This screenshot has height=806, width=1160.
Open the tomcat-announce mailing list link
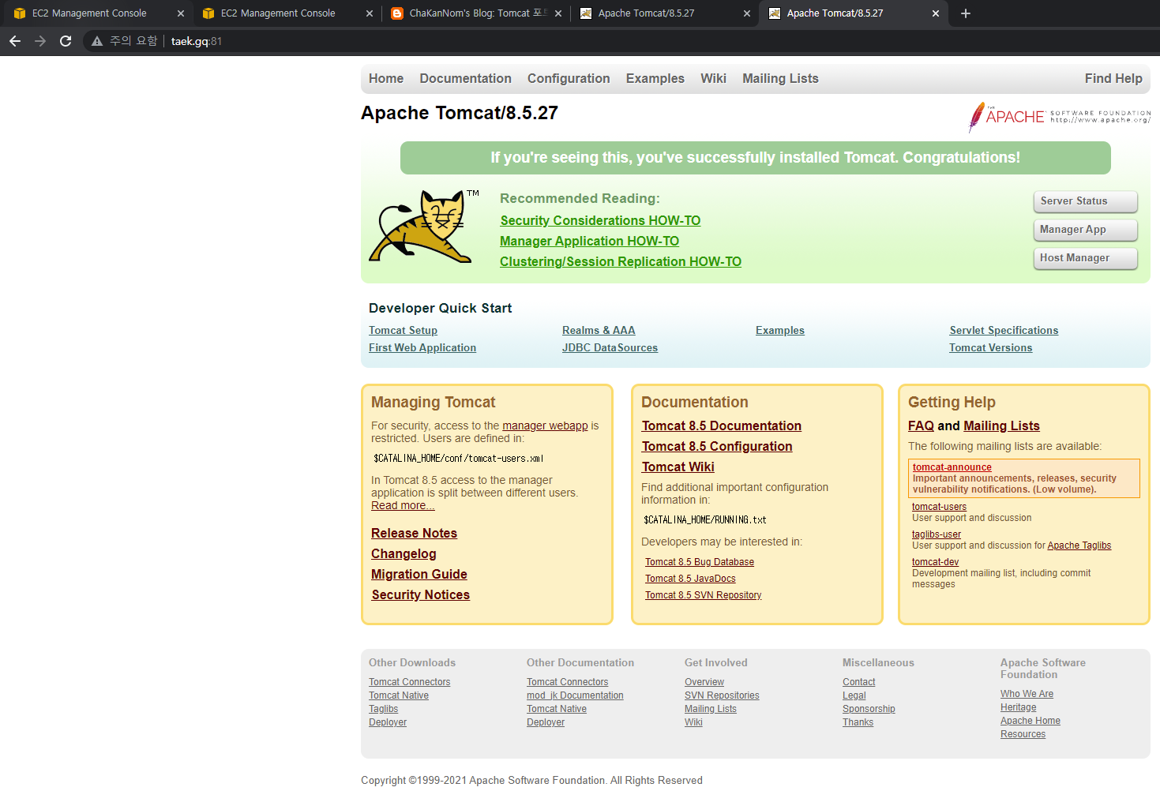click(x=952, y=467)
